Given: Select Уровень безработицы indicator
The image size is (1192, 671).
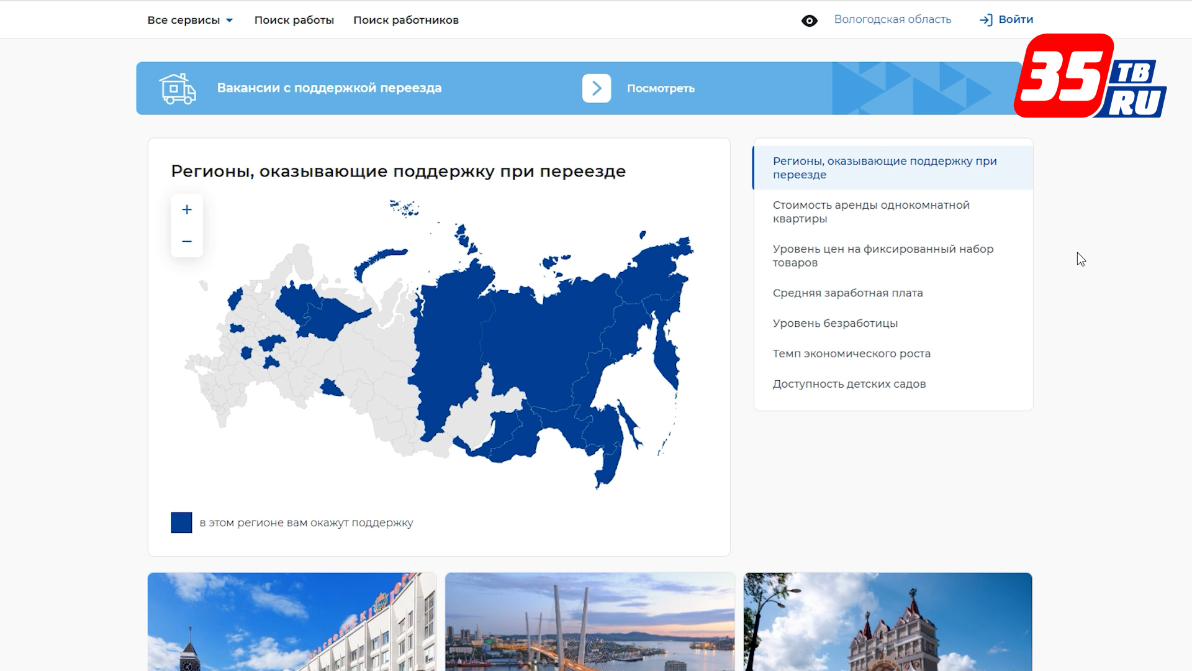Looking at the screenshot, I should tap(834, 323).
